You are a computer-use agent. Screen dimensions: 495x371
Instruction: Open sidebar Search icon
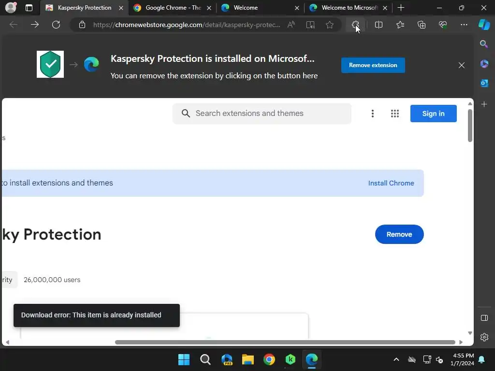click(483, 44)
